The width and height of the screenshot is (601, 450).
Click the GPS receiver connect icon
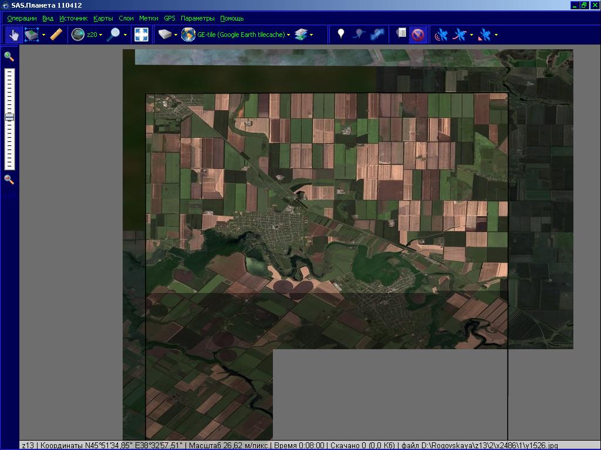[441, 35]
